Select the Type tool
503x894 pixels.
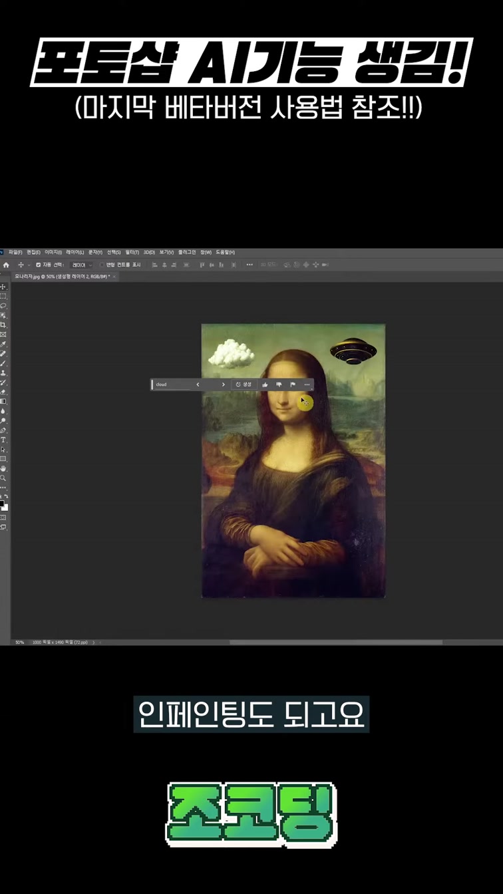(3, 440)
